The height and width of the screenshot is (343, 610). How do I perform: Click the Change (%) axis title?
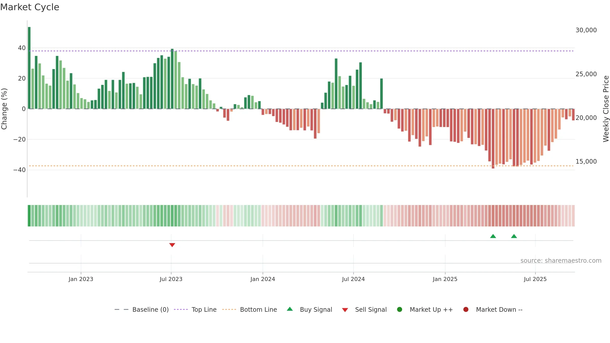pyautogui.click(x=4, y=109)
